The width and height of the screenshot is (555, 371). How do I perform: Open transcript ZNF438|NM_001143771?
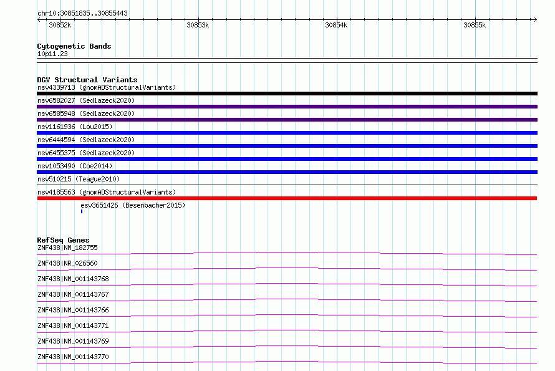point(73,325)
